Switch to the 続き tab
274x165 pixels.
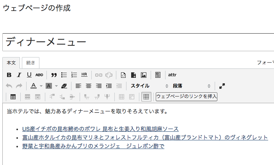30,63
